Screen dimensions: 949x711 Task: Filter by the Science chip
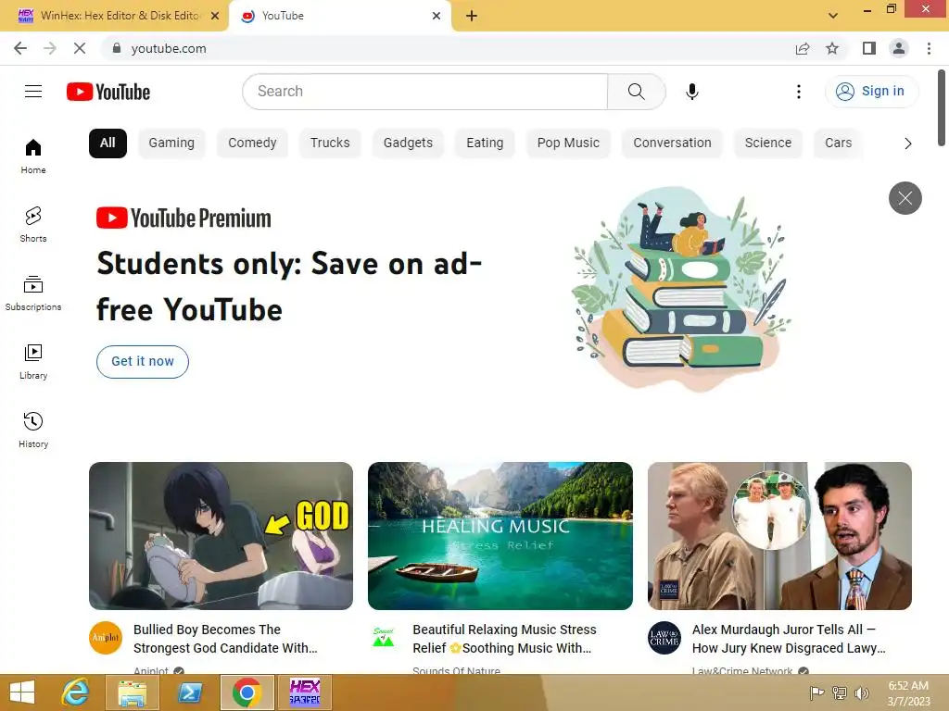click(x=768, y=143)
